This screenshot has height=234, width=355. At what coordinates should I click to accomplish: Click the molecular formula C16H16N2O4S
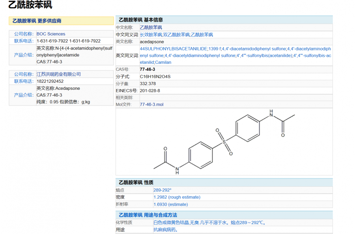(x=156, y=76)
